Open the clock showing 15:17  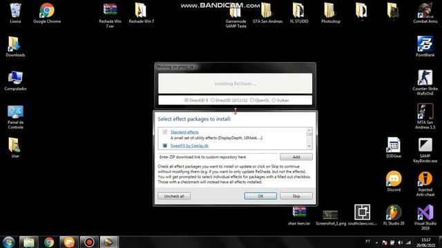pos(425,242)
